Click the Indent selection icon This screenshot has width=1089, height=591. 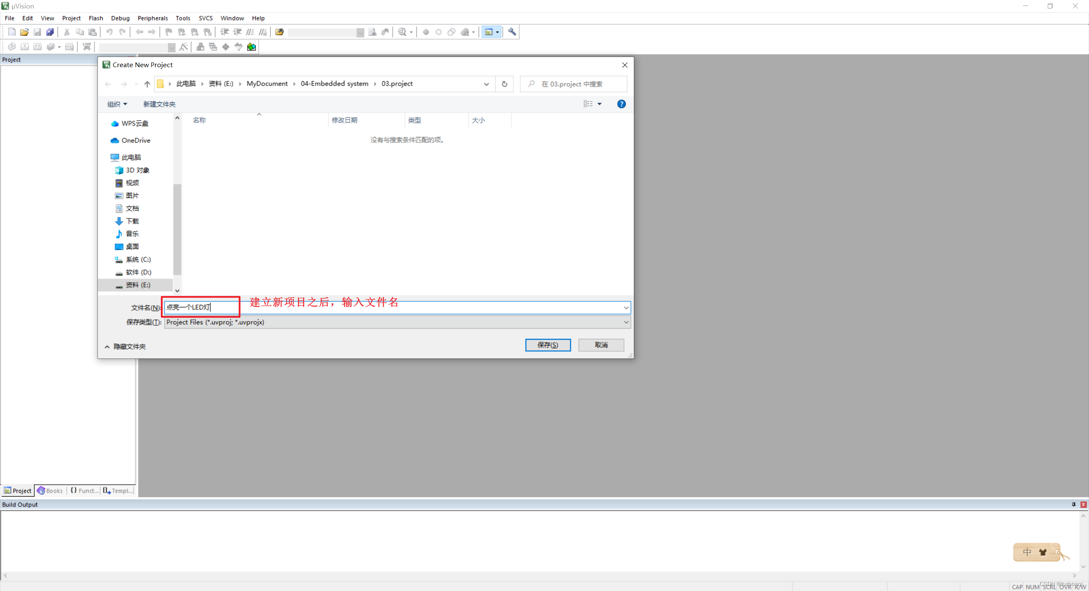pos(225,32)
